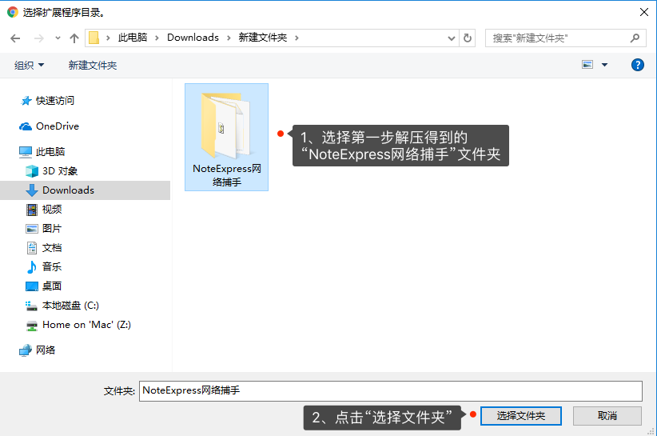Image resolution: width=657 pixels, height=436 pixels.
Task: Click 新建文件夹 toolbar button
Action: [x=93, y=65]
